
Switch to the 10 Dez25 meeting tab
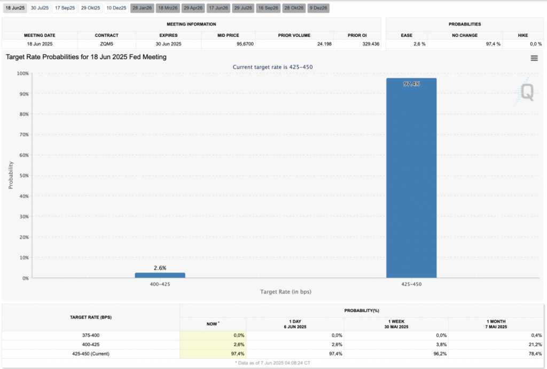116,8
